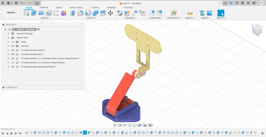Image resolution: width=266 pixels, height=137 pixels.
Task: Switch to the MANAGE tab
Action: tap(111, 8)
